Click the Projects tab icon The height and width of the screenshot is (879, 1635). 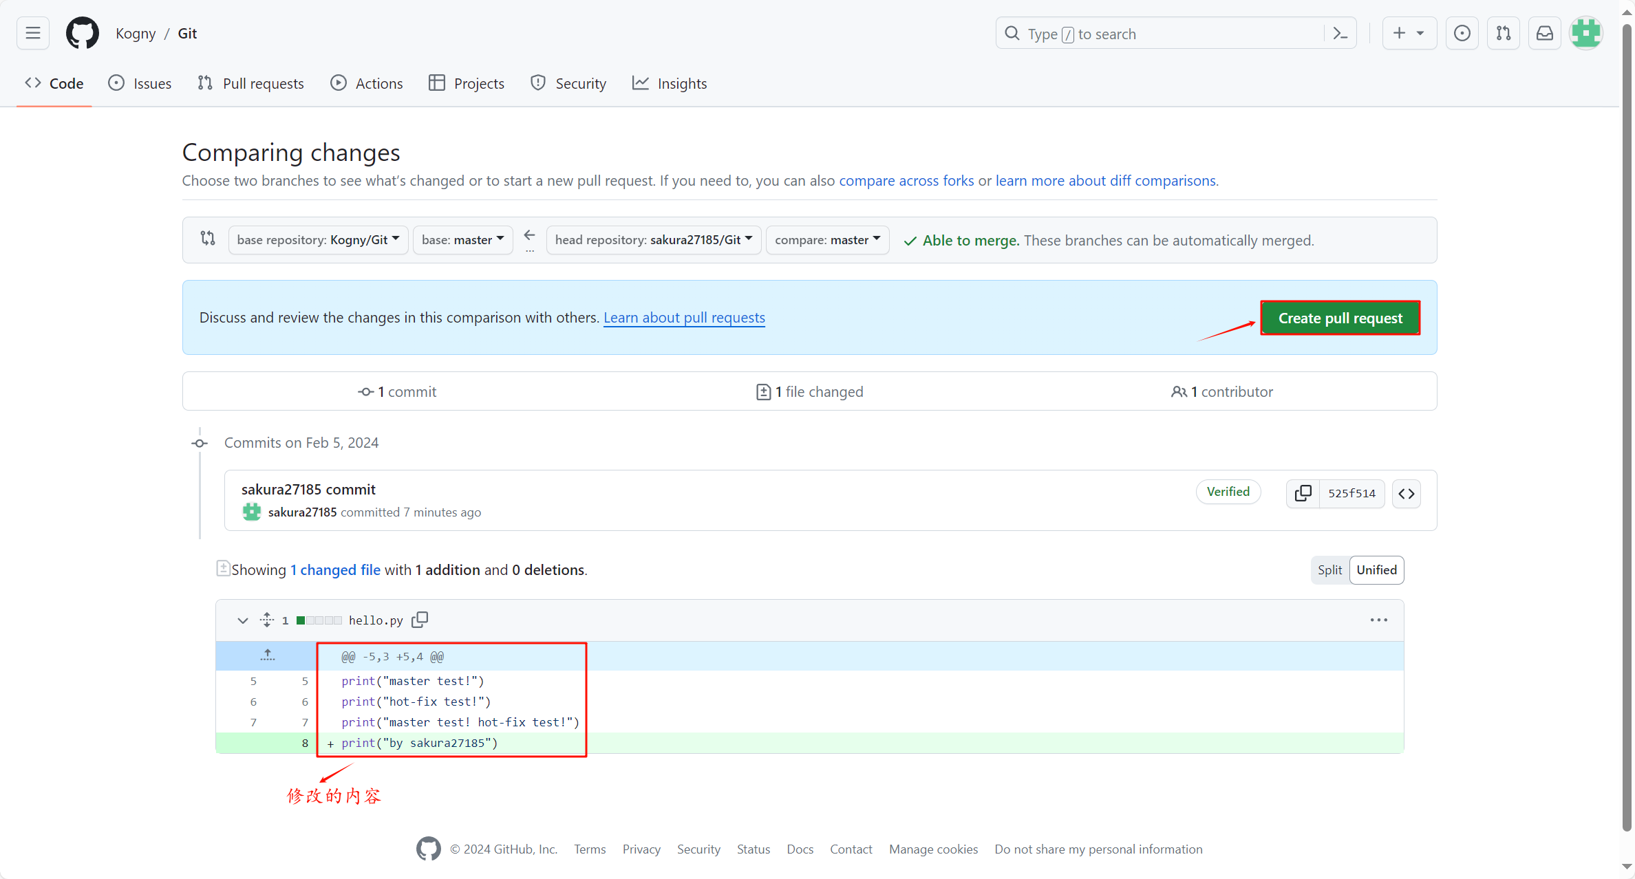coord(436,83)
